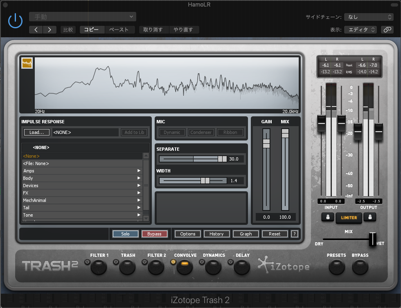Click the 取り消す undo button
The image size is (401, 308).
pos(154,30)
